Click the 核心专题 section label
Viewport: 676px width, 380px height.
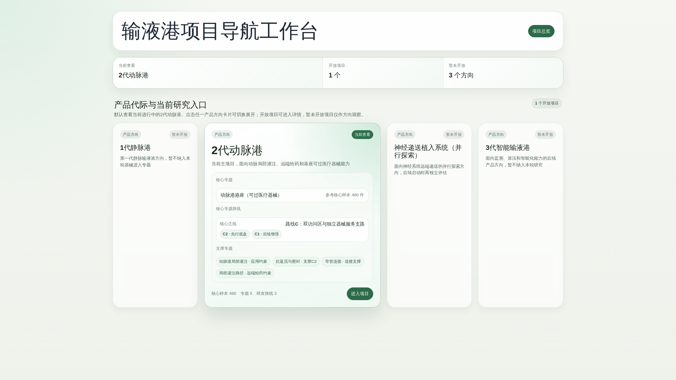[224, 180]
